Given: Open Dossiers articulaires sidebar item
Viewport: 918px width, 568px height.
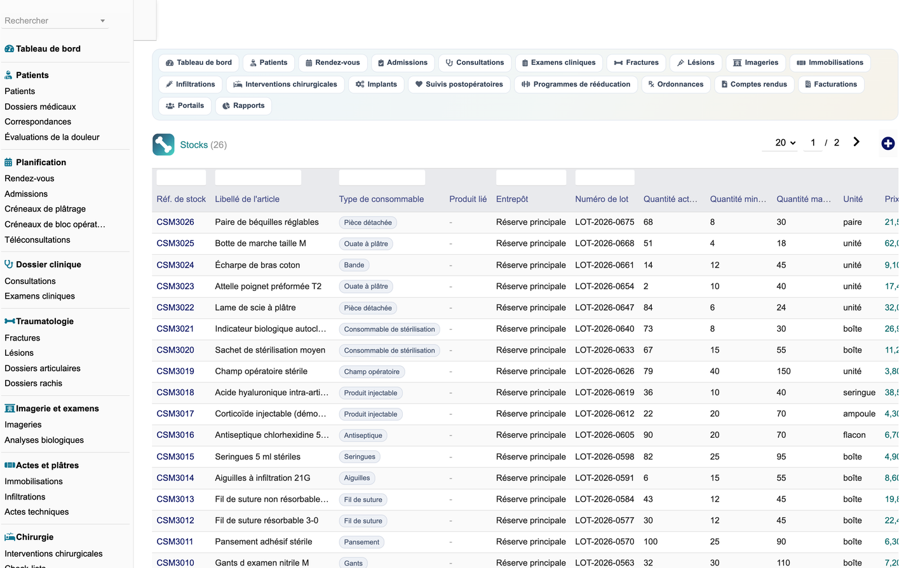Looking at the screenshot, I should (x=43, y=369).
